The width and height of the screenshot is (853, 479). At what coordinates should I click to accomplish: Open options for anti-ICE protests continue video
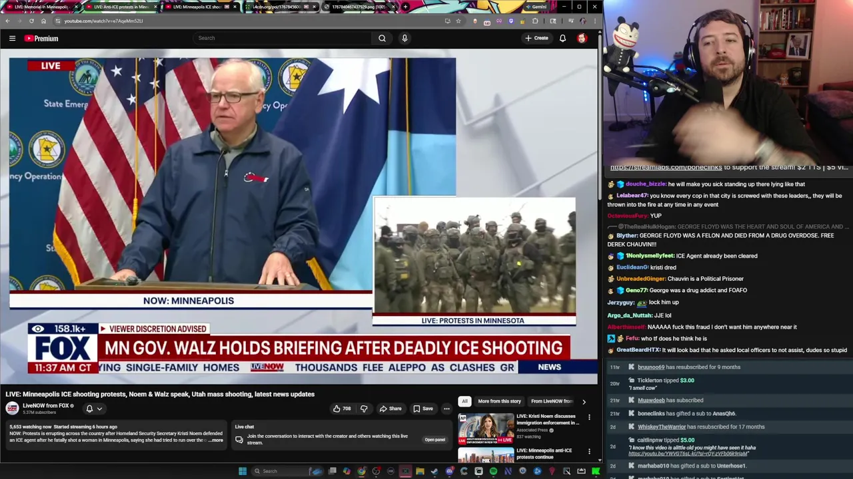point(589,452)
